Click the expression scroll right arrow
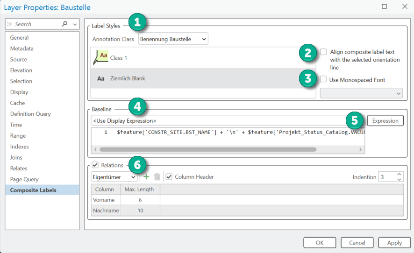The image size is (414, 253). point(360,149)
